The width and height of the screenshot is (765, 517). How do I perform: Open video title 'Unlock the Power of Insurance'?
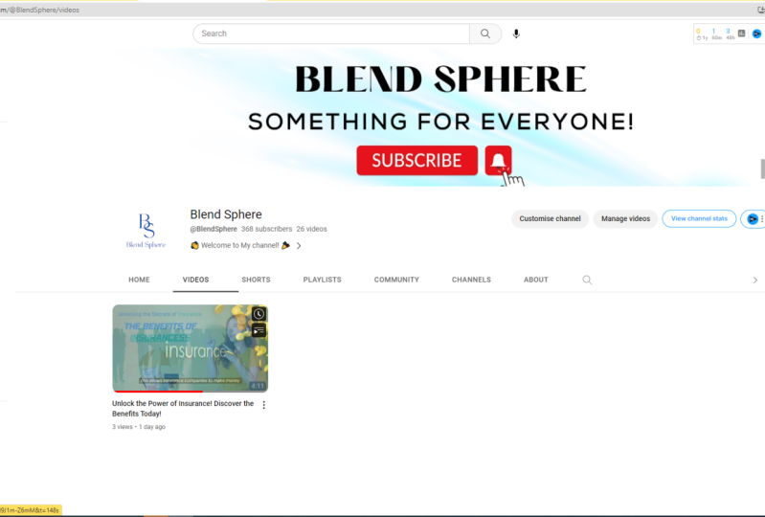tap(183, 409)
